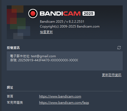Viewport: 127px width, 111px height.
Task: Click the Copyright(c) 2009-2025 Bandicam.com text
Action: pyautogui.click(x=70, y=26)
